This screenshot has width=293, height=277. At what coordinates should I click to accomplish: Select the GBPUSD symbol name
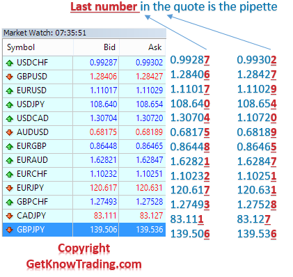(x=32, y=77)
